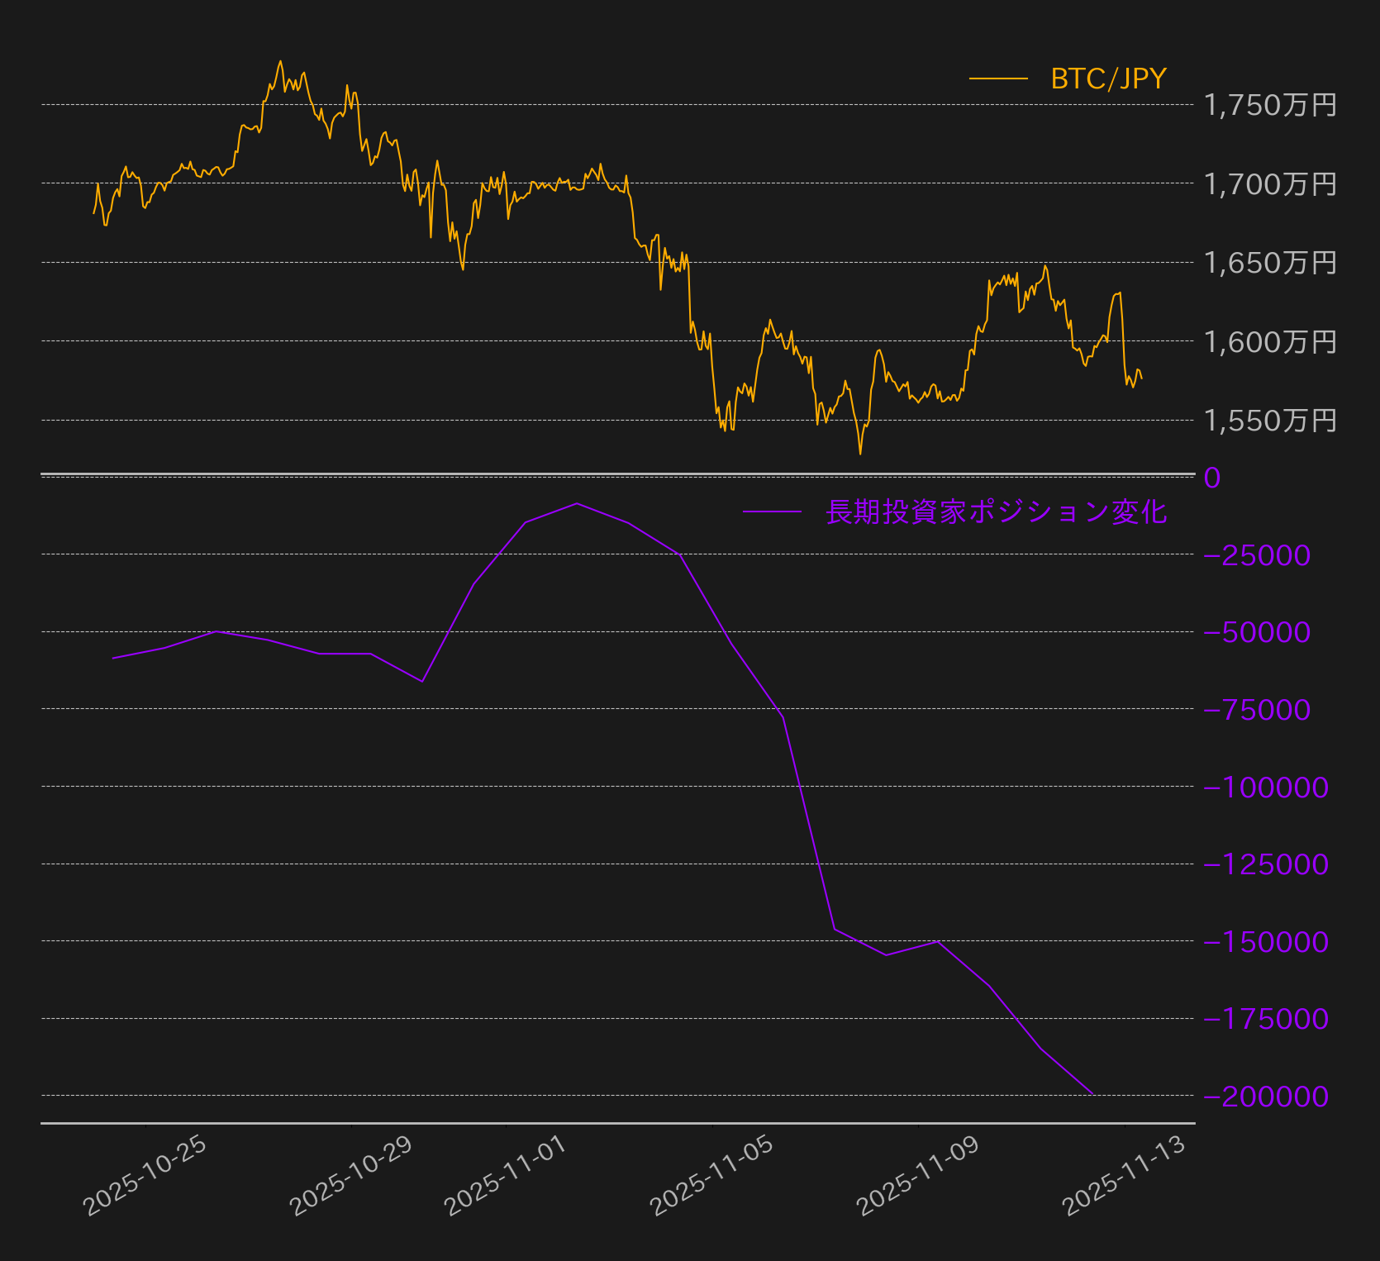Screen dimensions: 1380x1261
Task: Select the BTC/JPY legend label
Action: tap(1107, 79)
